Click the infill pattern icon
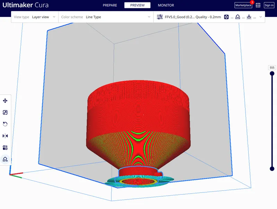Screen dimensions: 277x209 point(226,17)
